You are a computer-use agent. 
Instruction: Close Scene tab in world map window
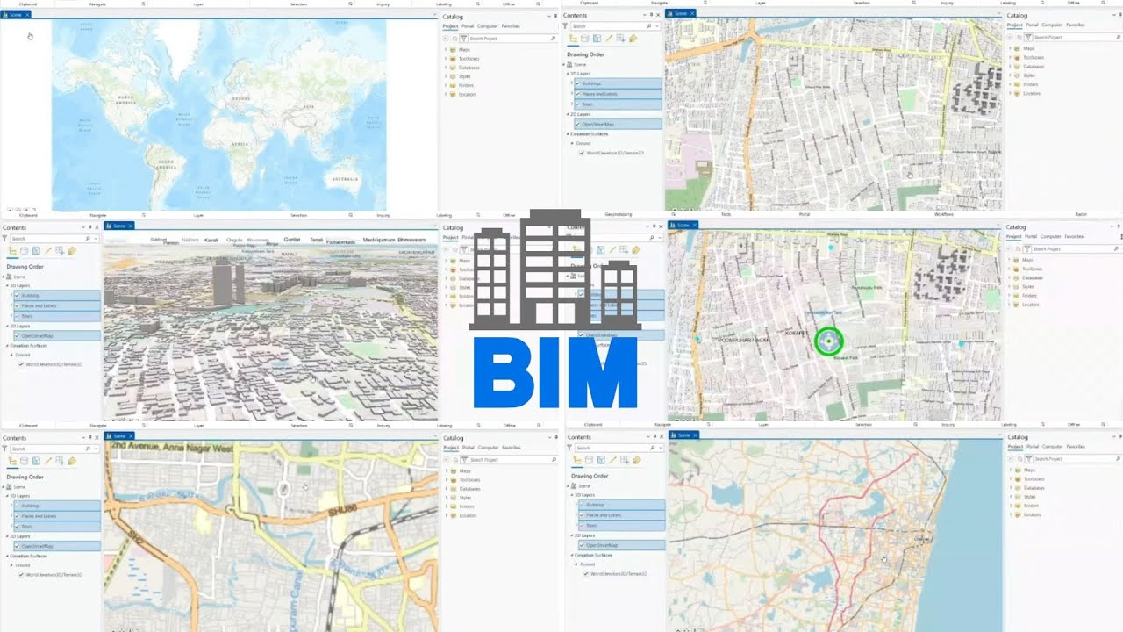pyautogui.click(x=27, y=14)
